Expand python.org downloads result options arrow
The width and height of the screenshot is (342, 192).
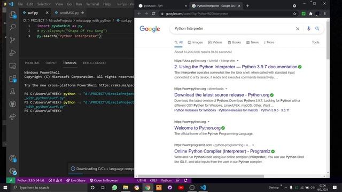pos(226,89)
